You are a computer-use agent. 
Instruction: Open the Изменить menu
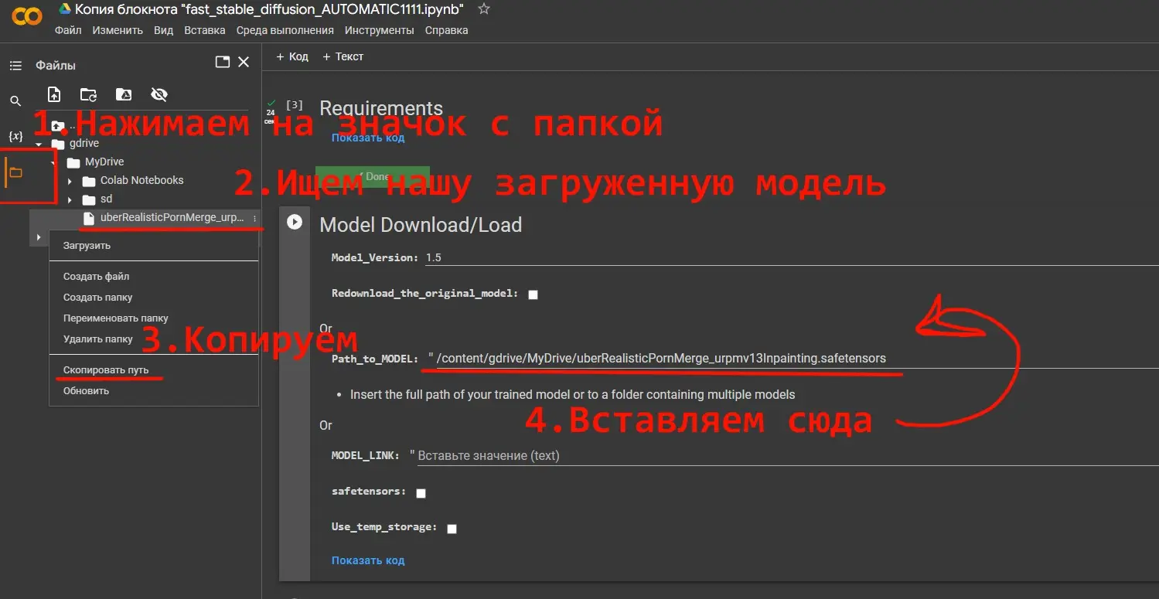(x=118, y=30)
